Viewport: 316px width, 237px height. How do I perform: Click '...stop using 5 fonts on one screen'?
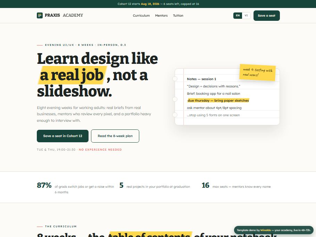click(213, 115)
